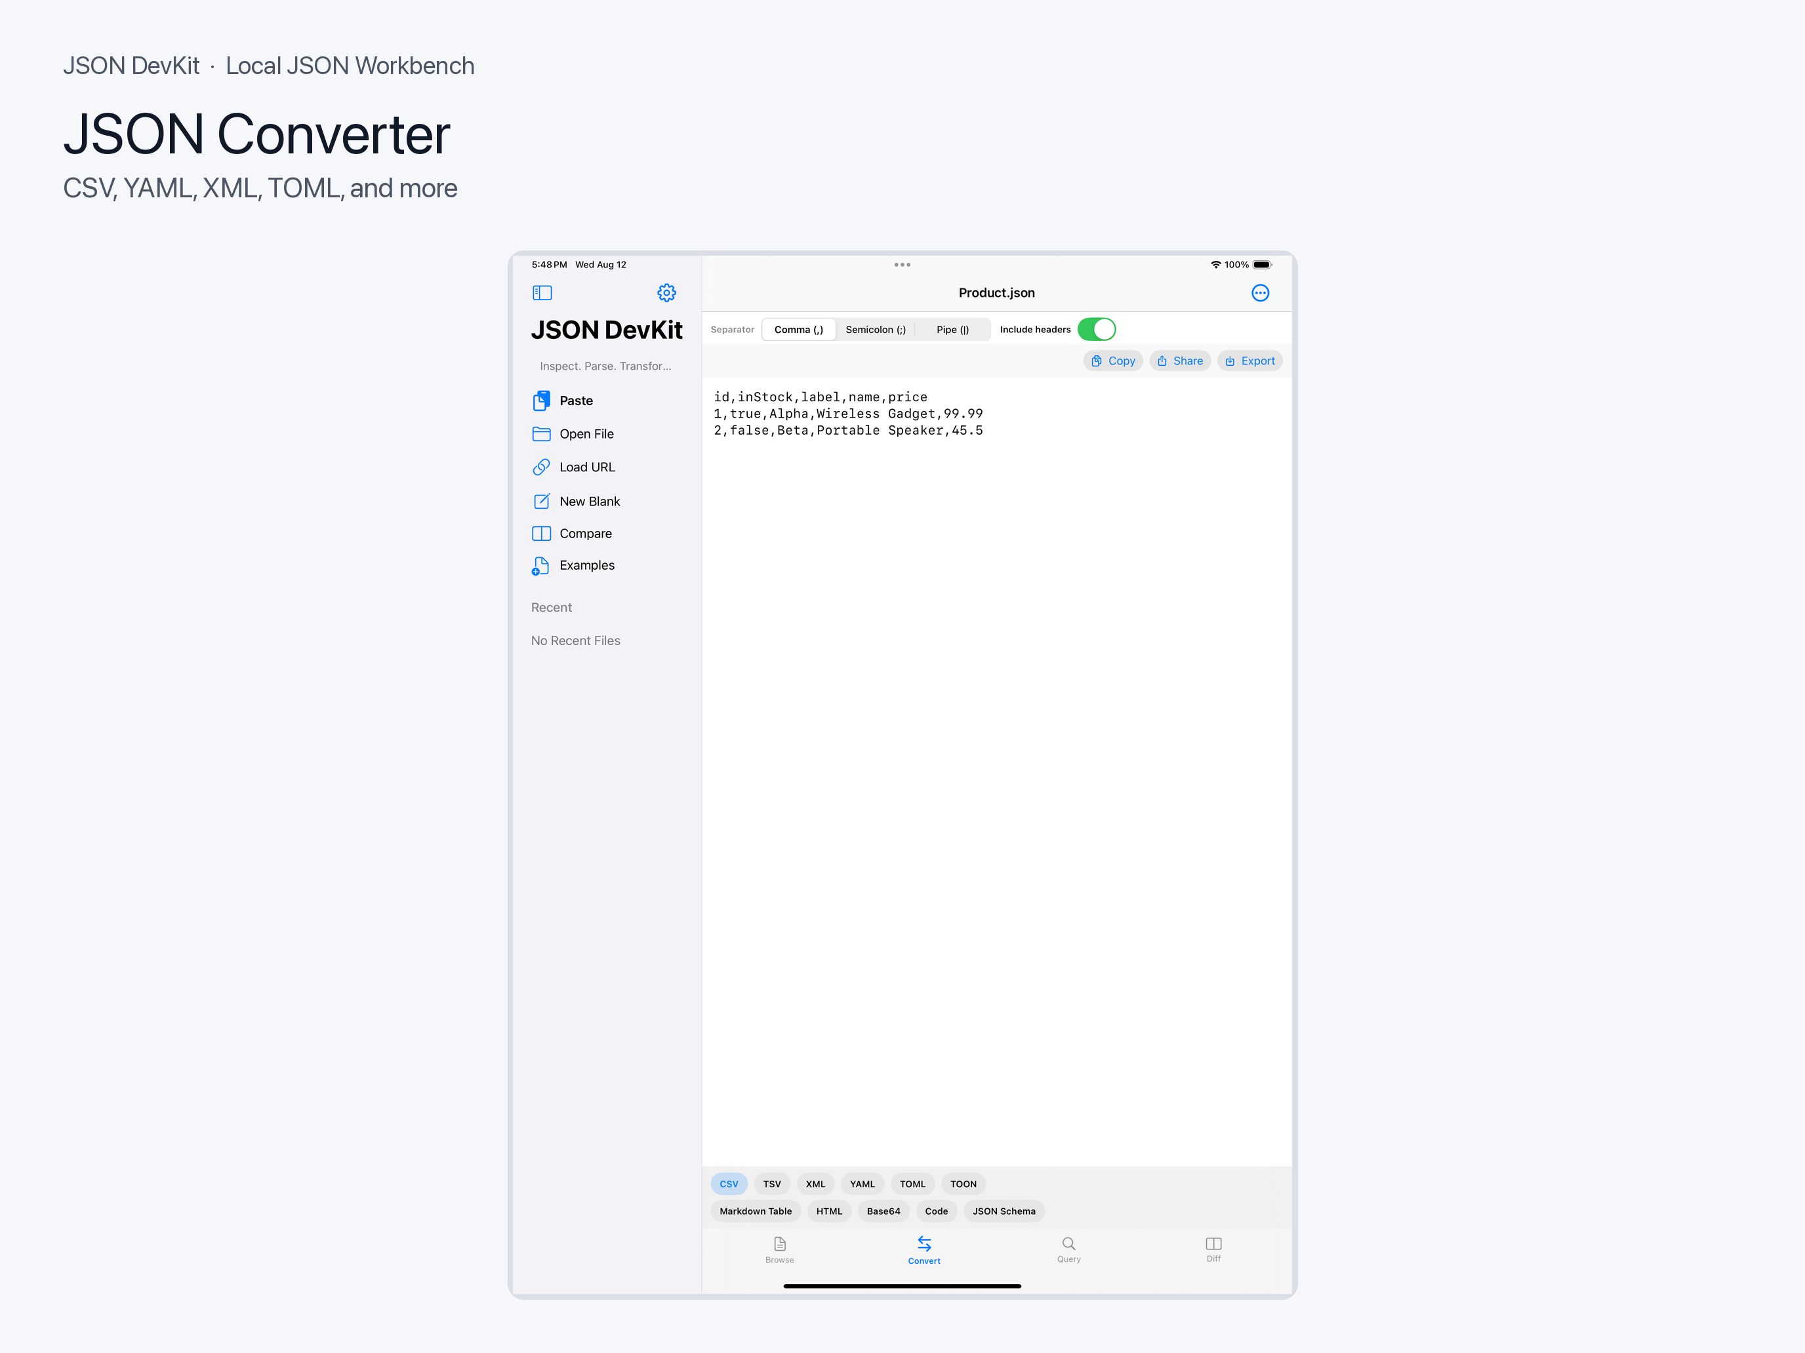Viewport: 1805px width, 1353px height.
Task: Click the Examples document icon
Action: click(541, 565)
